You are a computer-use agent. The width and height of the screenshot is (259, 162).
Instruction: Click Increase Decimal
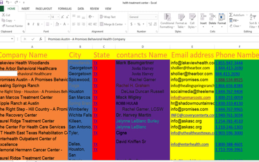click(x=150, y=24)
